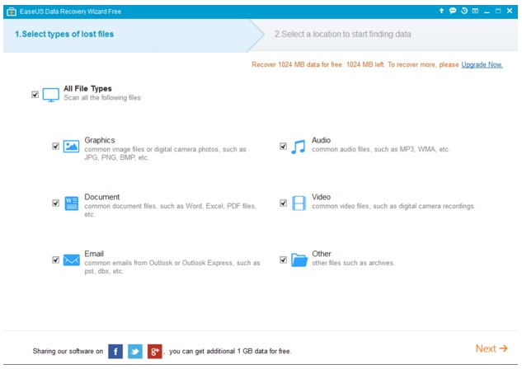Share on Google Plus icon
The image size is (522, 369).
[x=155, y=352]
